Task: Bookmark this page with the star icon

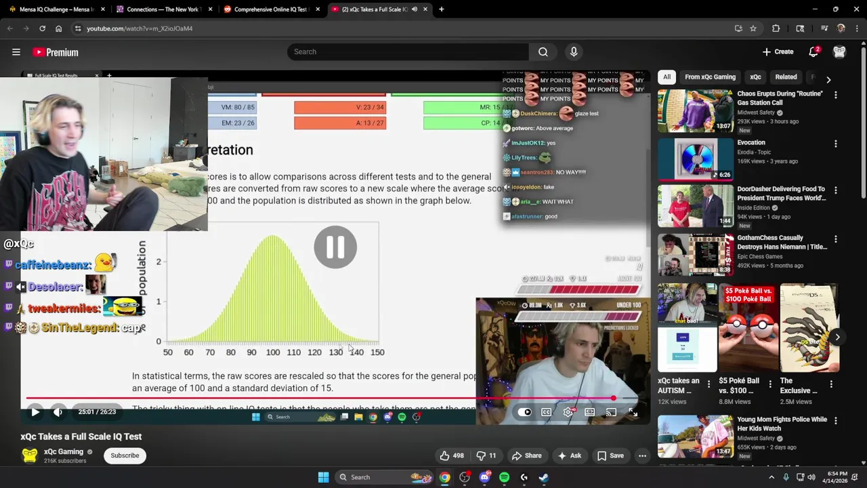Action: coord(753,28)
